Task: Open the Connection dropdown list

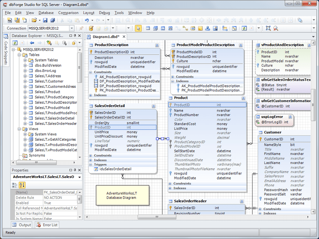Action: tap(72, 28)
